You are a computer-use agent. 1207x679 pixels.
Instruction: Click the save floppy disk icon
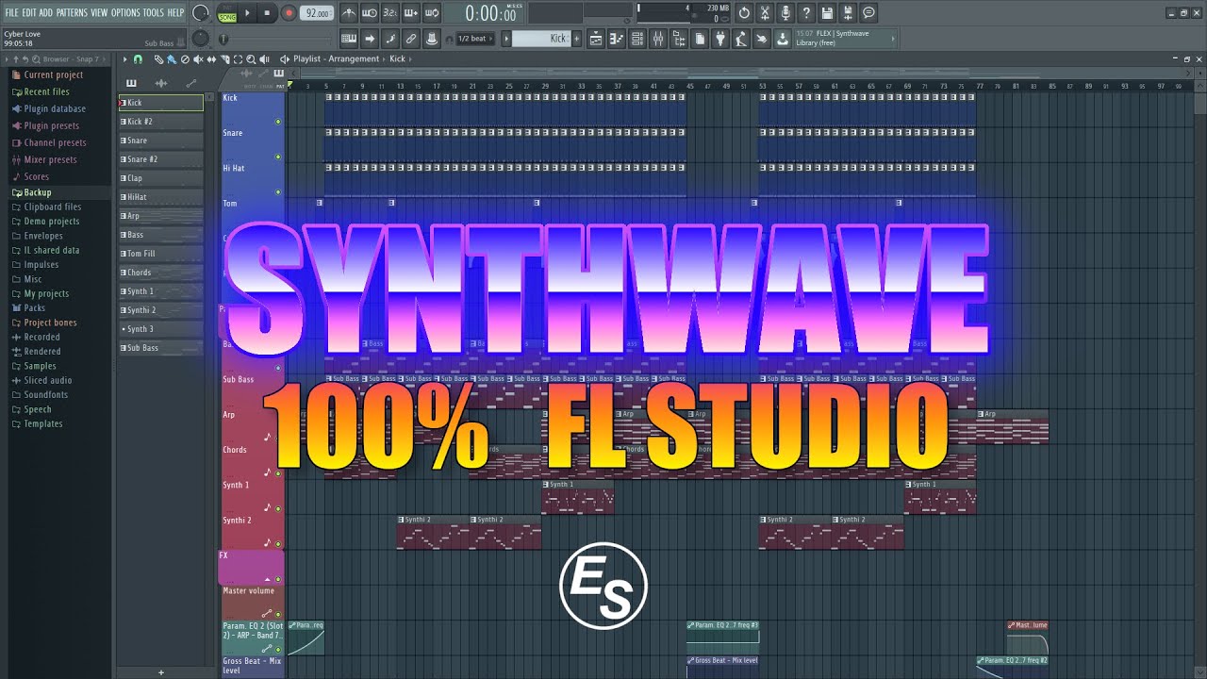point(827,13)
